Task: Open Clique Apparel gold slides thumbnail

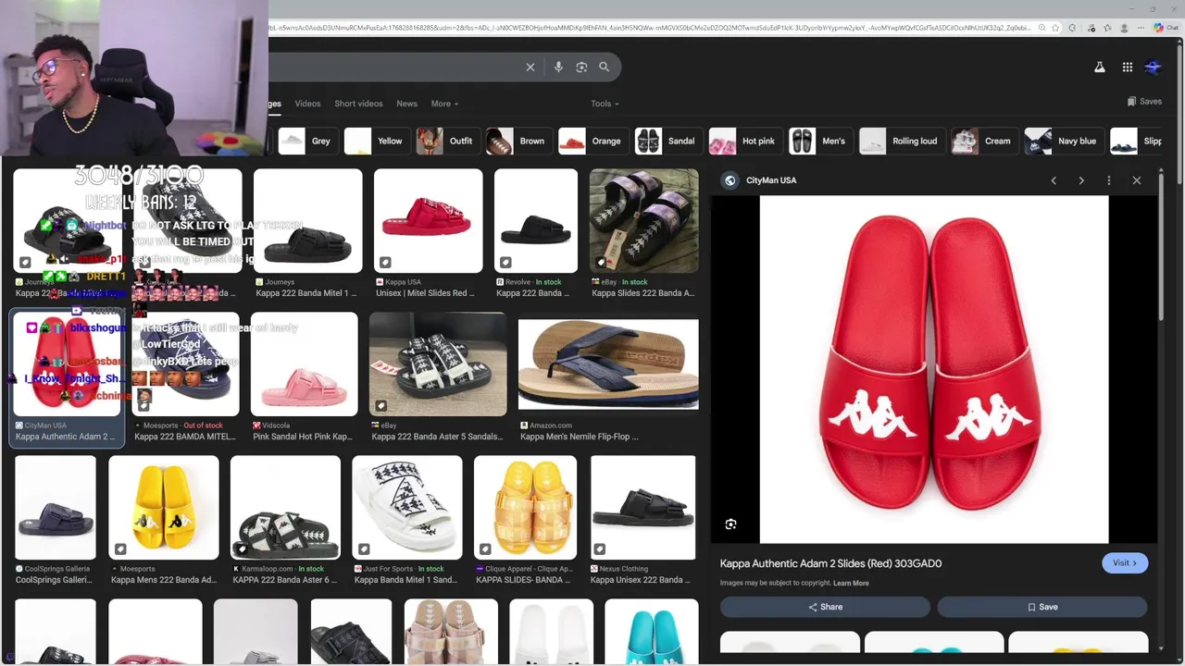Action: (x=525, y=508)
